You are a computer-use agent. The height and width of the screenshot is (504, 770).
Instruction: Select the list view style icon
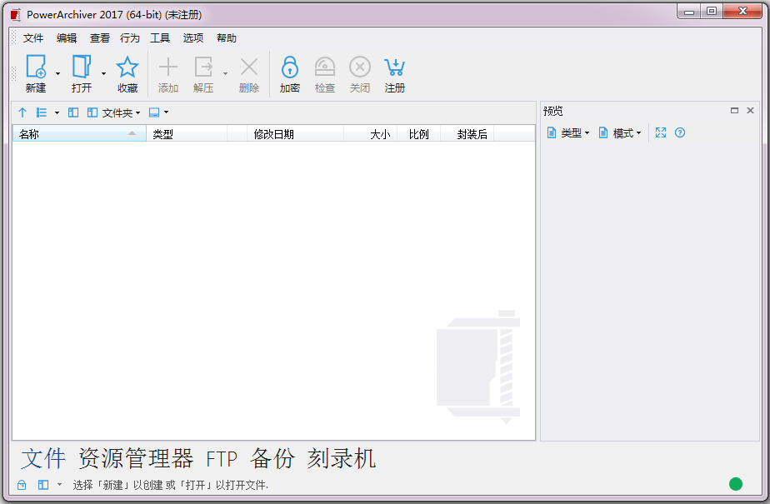coord(40,112)
